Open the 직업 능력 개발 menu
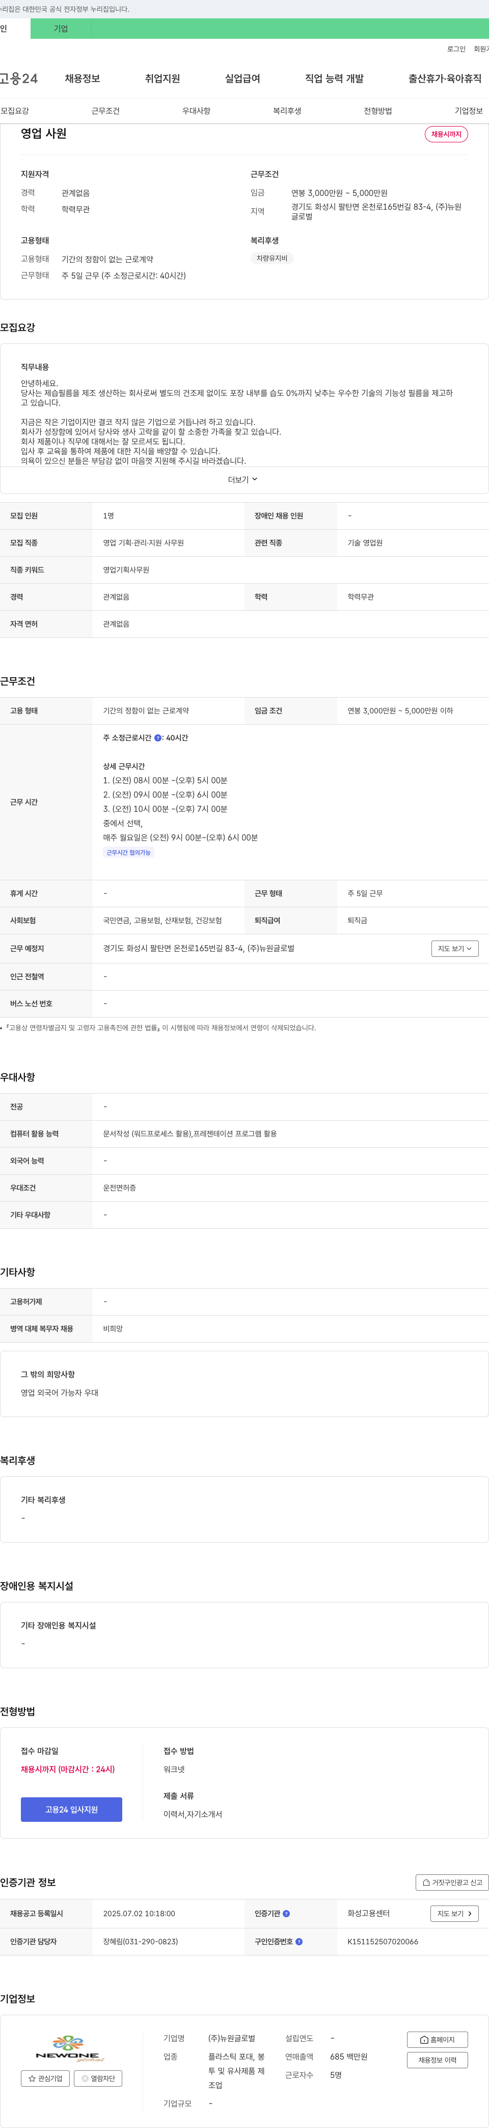 tap(334, 79)
